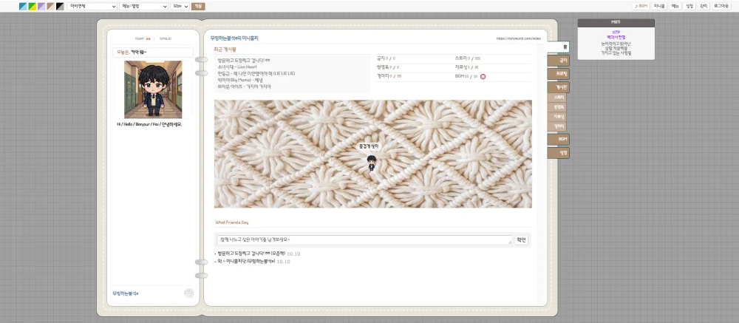
Task: Select the green and yellow theme swatch
Action: point(32,7)
